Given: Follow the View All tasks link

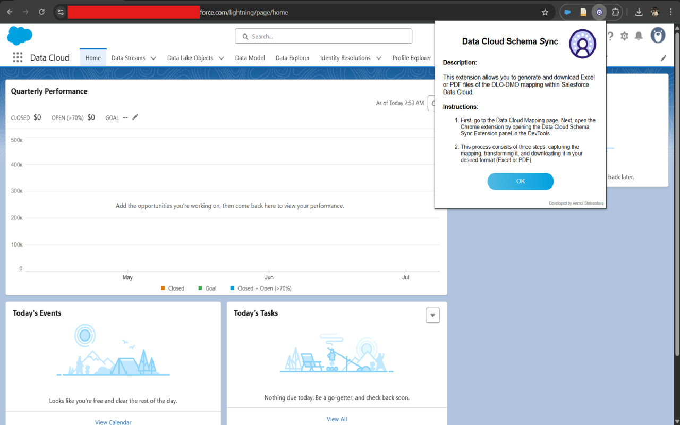Looking at the screenshot, I should (x=337, y=419).
